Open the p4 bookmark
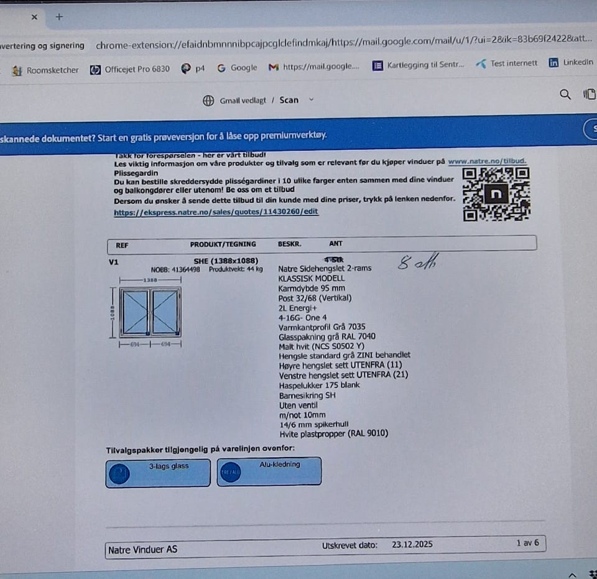Viewport: 597px width, 579px height. [x=193, y=68]
